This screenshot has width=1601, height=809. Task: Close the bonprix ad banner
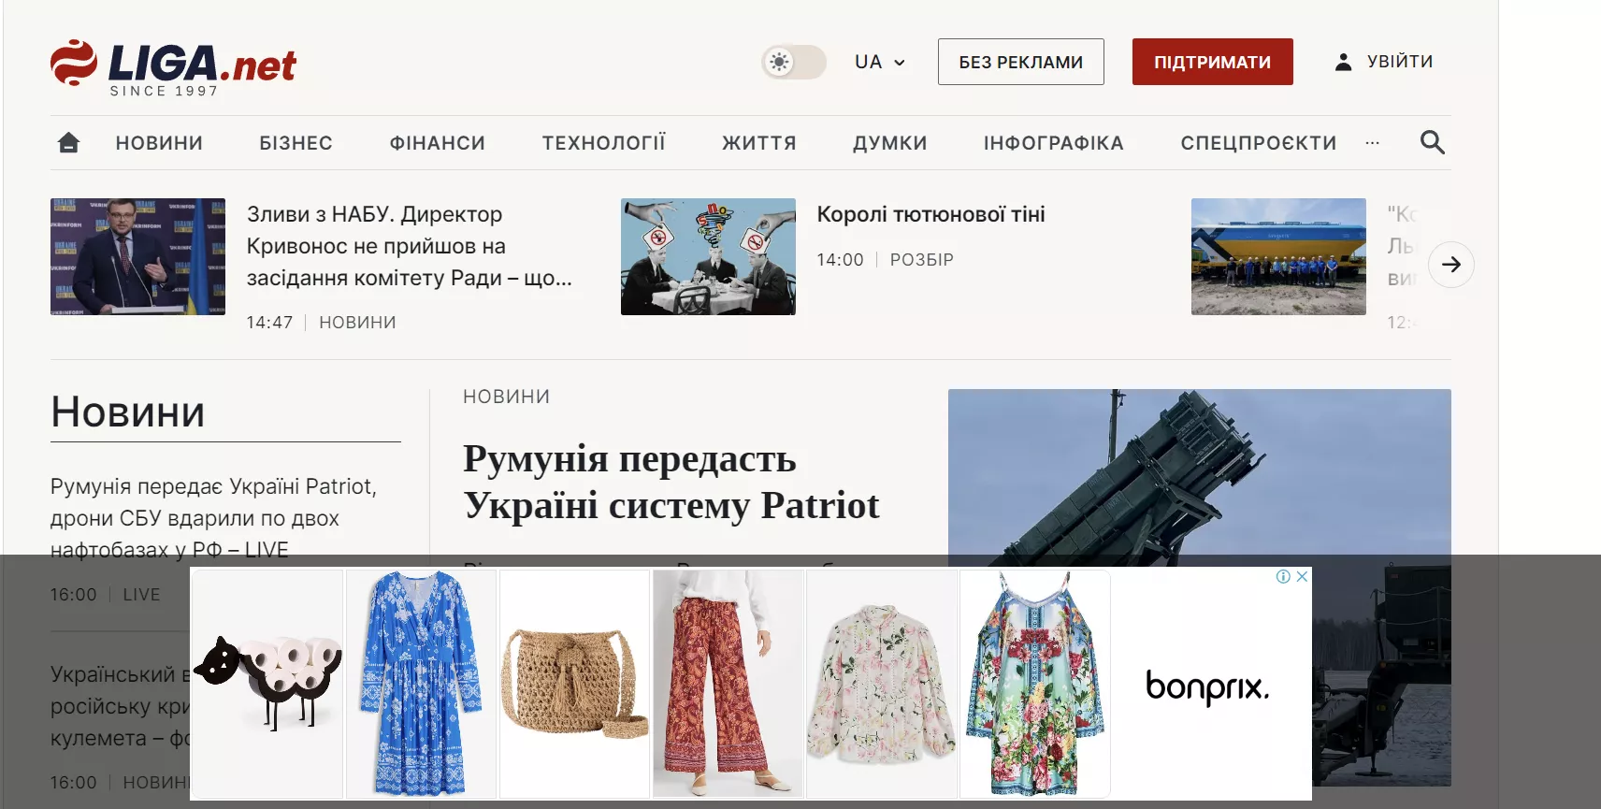(x=1302, y=576)
